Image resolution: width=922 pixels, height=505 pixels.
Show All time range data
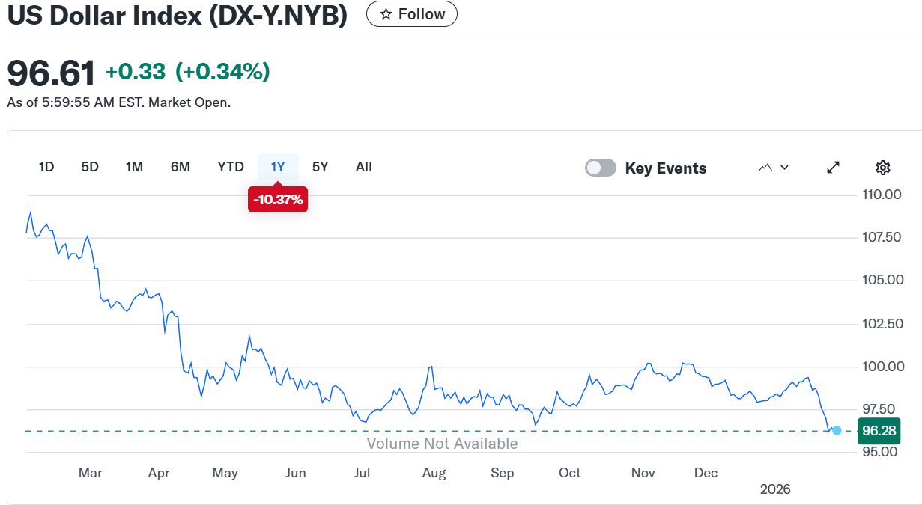[x=363, y=167]
